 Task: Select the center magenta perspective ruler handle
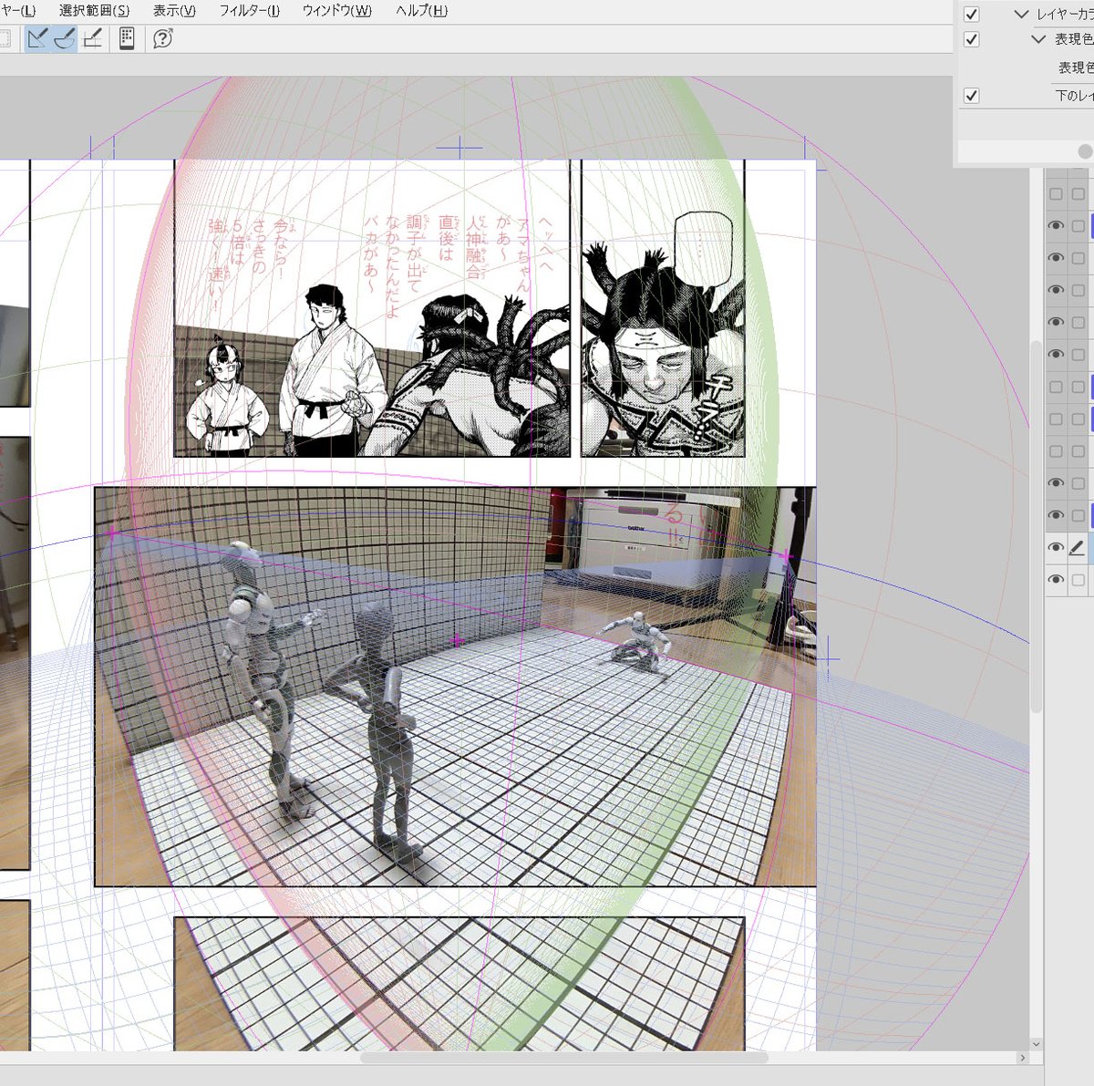pos(457,641)
